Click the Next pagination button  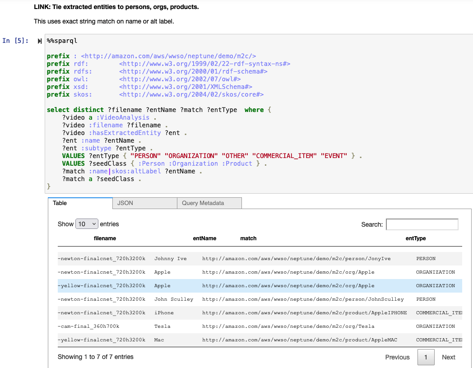(x=448, y=357)
